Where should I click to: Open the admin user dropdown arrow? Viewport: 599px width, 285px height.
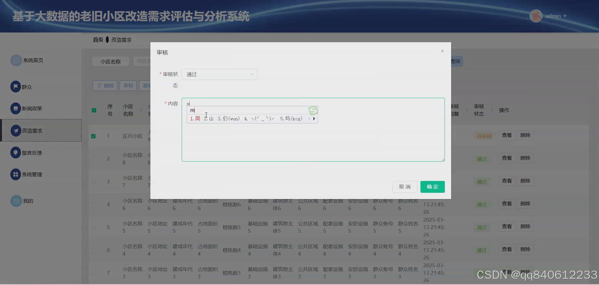point(565,16)
